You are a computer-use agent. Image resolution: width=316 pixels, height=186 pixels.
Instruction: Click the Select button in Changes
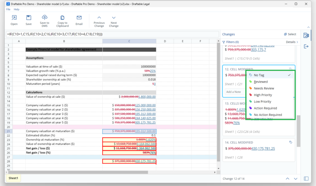point(290,34)
